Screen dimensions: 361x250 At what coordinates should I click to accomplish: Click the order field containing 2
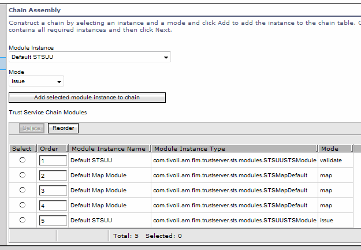tap(53, 176)
